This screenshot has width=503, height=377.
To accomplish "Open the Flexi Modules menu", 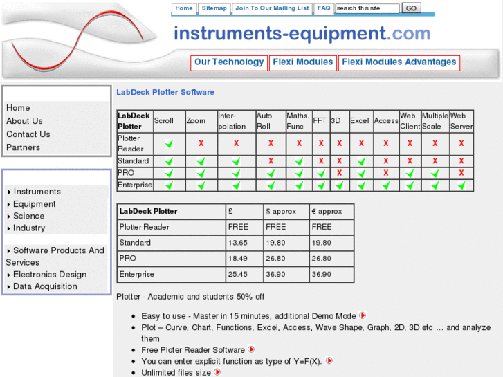I will pyautogui.click(x=303, y=62).
